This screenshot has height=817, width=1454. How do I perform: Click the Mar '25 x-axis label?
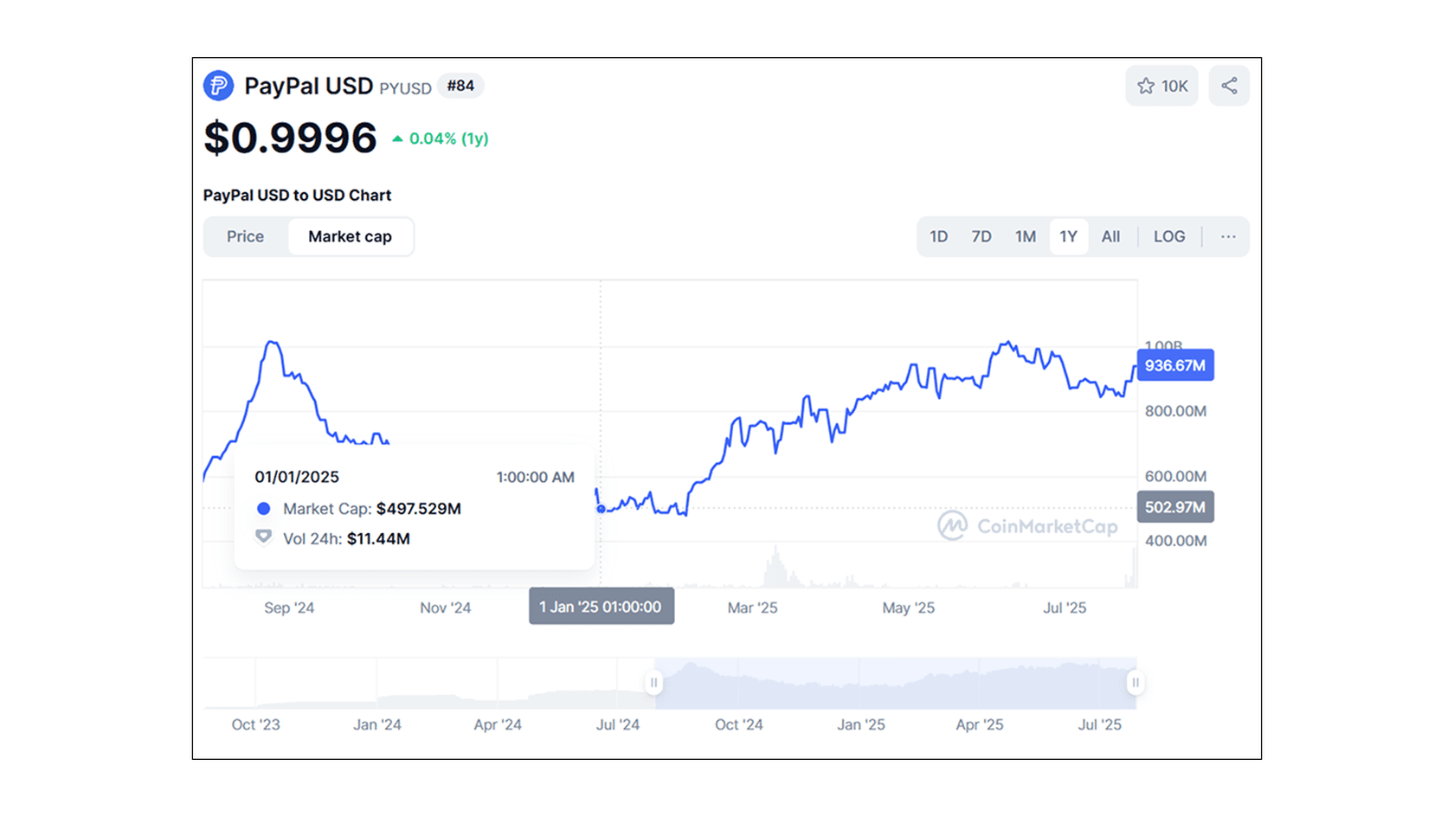(x=752, y=608)
